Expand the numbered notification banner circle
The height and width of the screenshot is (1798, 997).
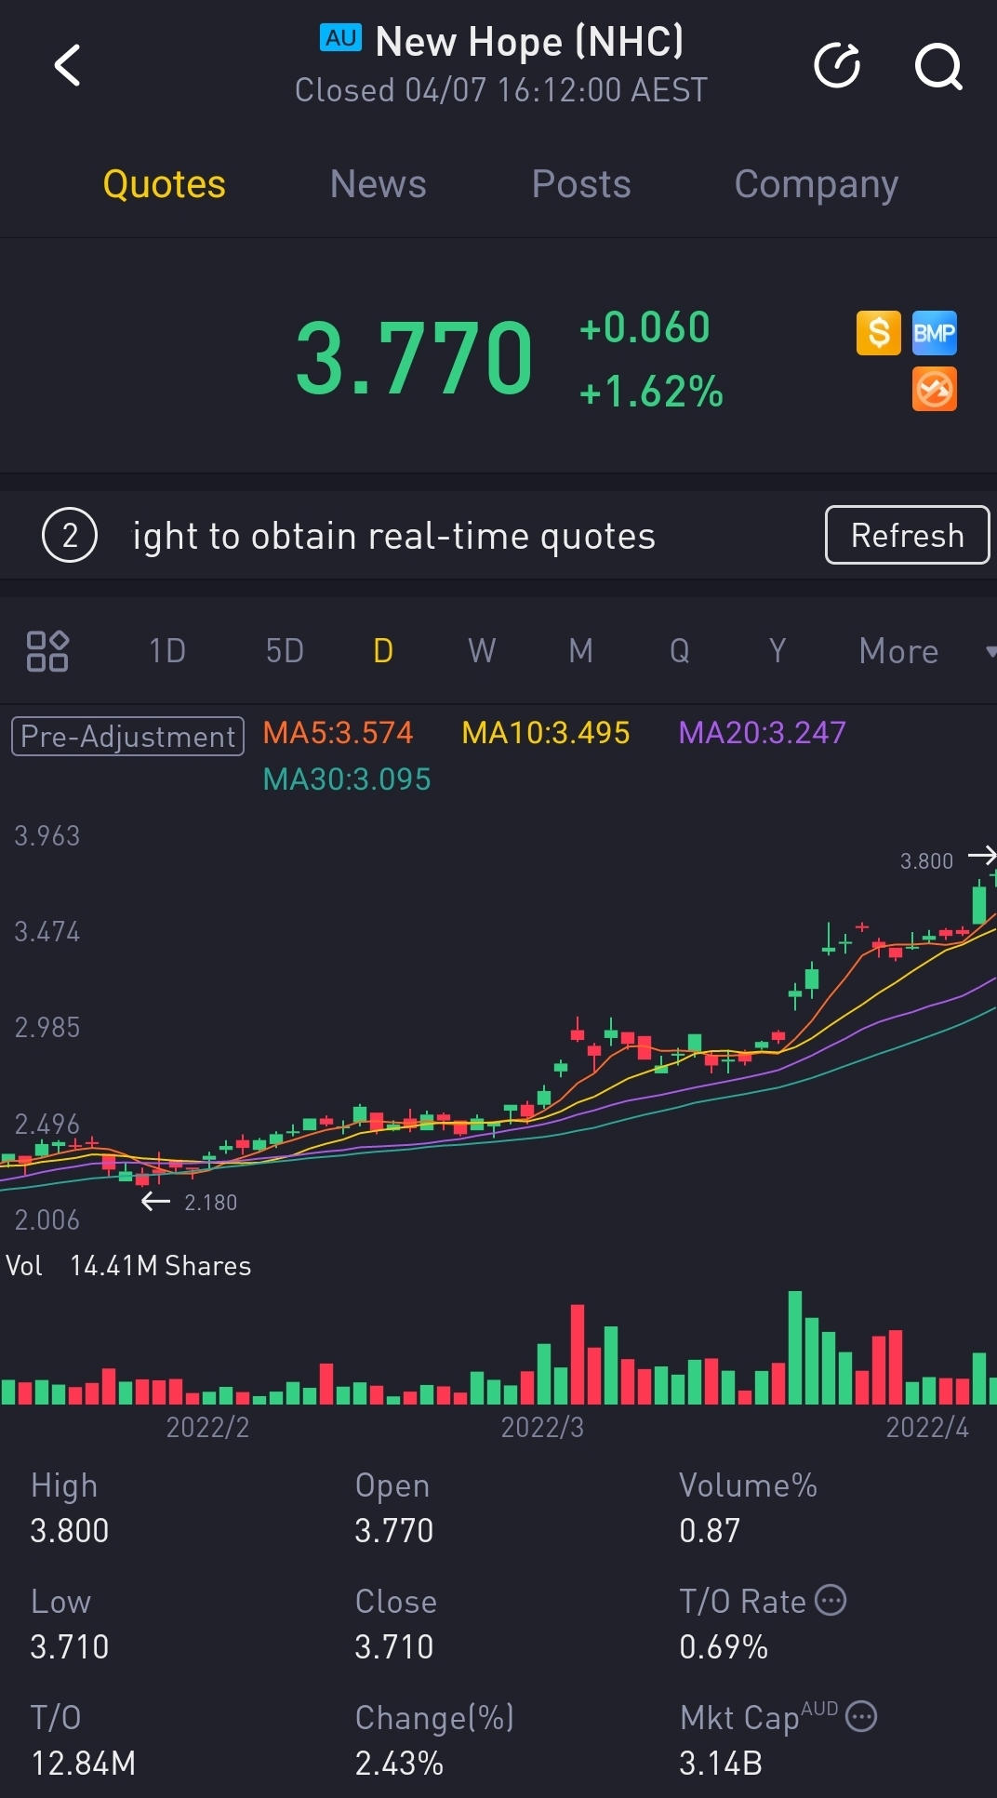click(x=70, y=536)
